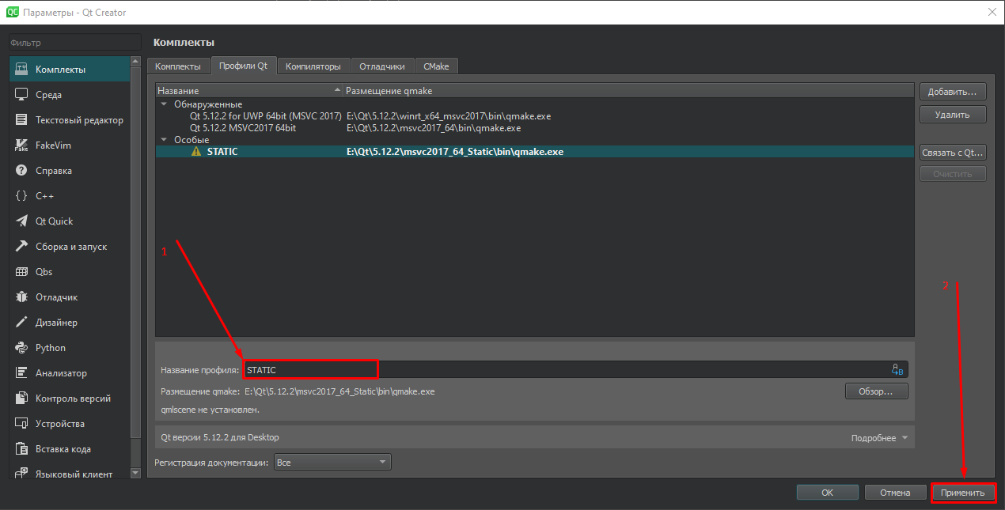This screenshot has height=510, width=1005.
Task: Click the Отмена button
Action: click(894, 493)
